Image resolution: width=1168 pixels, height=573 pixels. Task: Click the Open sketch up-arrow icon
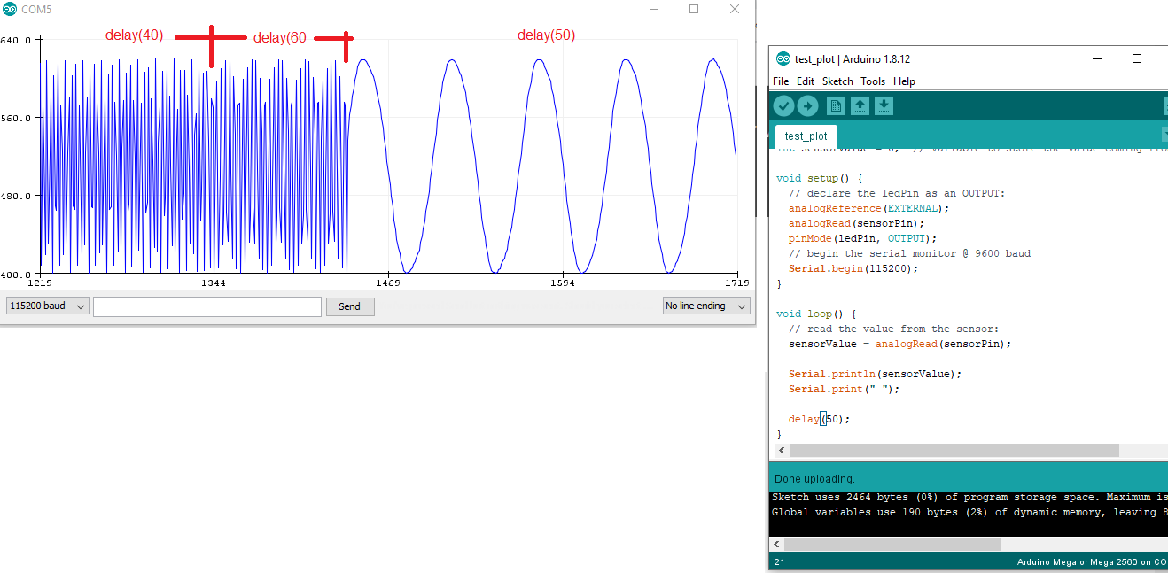(x=860, y=106)
